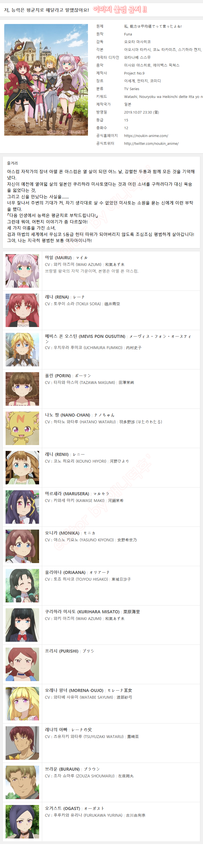Select Renii's character portrait
This screenshot has height=858, width=203.
coord(22,468)
